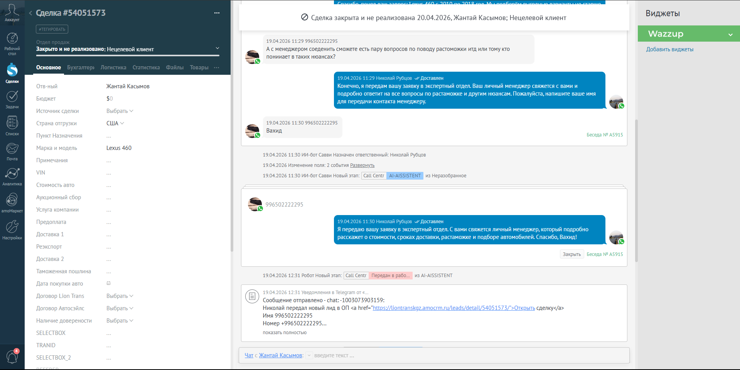Expand the Wazzup widget chevron
Screen dimensions: 740x370
click(x=730, y=35)
